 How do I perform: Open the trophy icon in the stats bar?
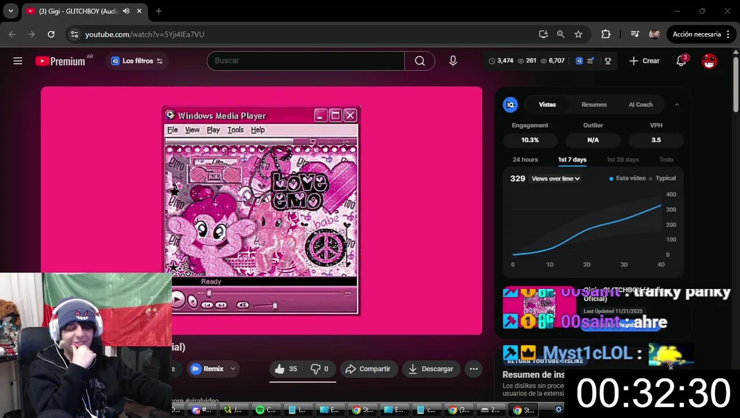[608, 61]
